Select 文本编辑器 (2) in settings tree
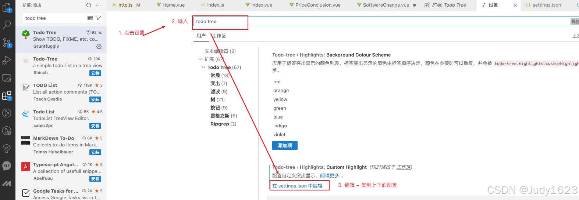Image resolution: width=579 pixels, height=200 pixels. point(220,51)
